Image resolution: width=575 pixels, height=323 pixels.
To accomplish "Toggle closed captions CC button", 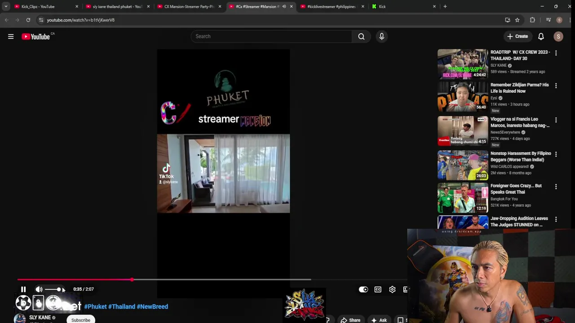I will 378,289.
